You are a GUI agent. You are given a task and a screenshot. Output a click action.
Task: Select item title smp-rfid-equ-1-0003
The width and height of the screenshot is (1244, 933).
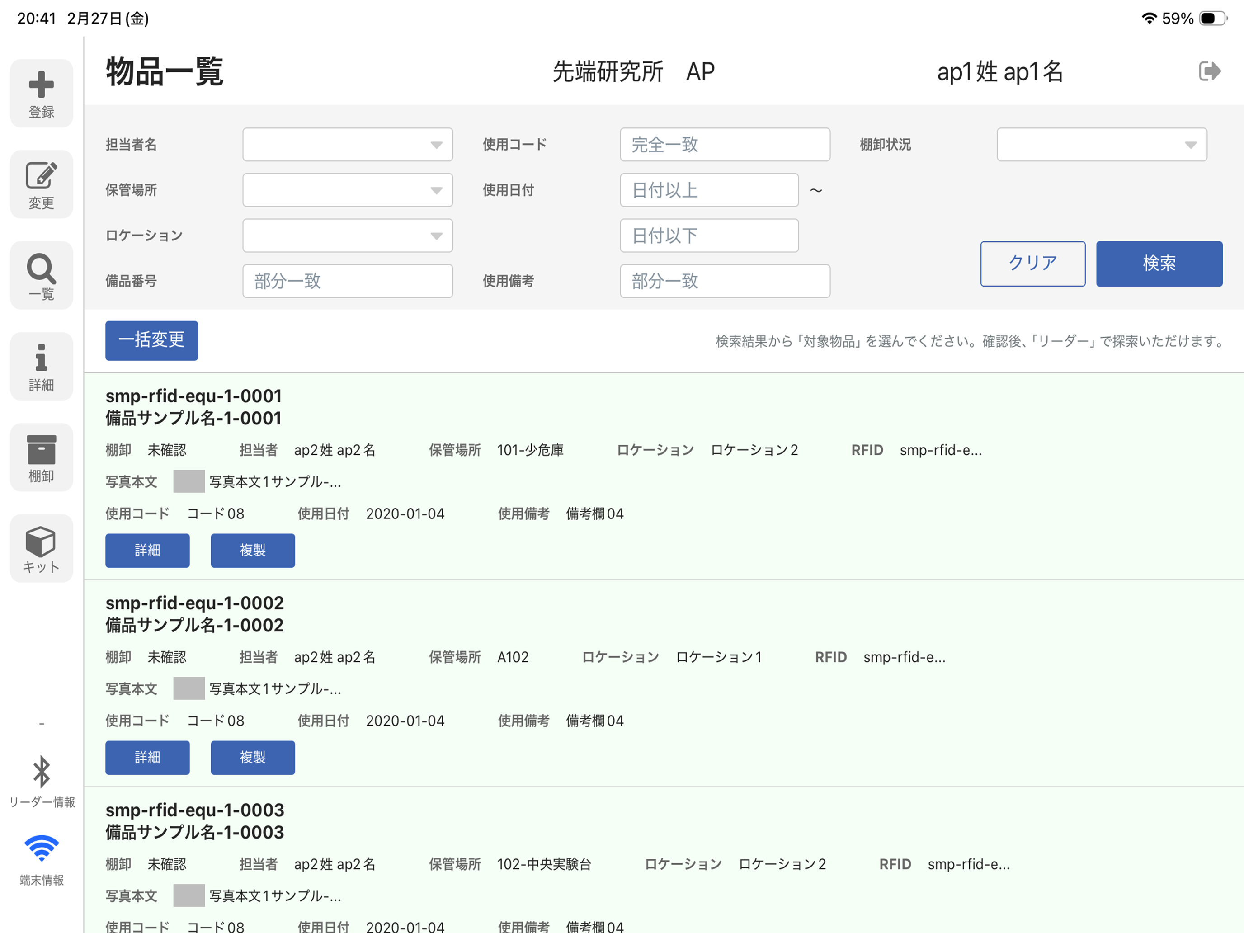tap(194, 810)
